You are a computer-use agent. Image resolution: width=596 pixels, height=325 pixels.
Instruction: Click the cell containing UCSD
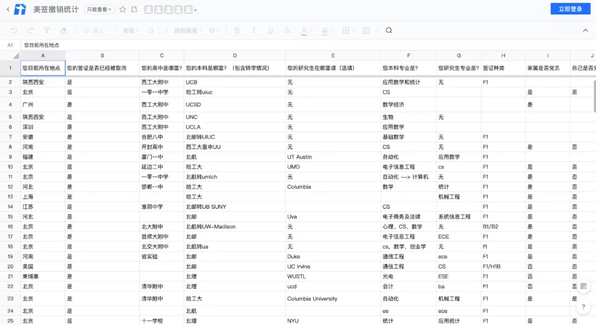(x=235, y=104)
